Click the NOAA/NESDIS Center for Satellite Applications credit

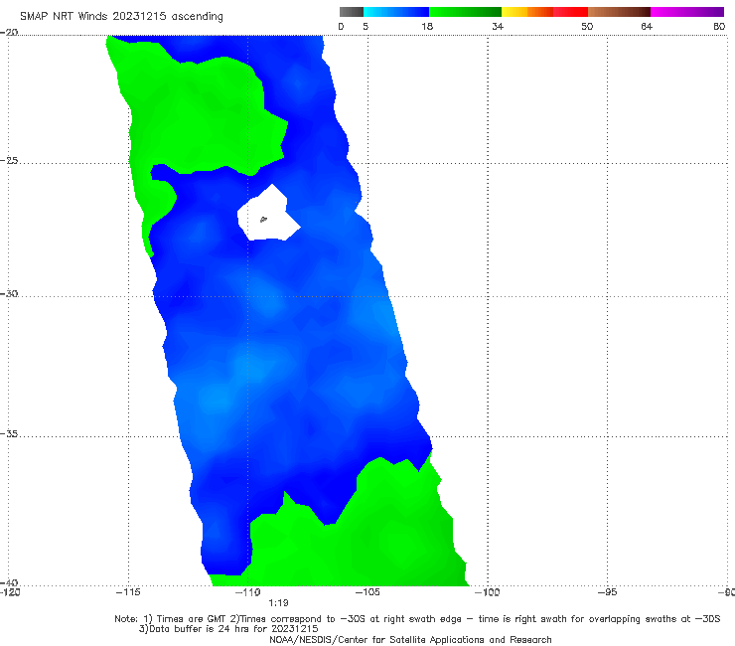[x=410, y=639]
